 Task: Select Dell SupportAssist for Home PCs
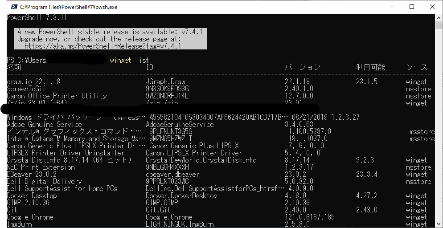coord(62,188)
